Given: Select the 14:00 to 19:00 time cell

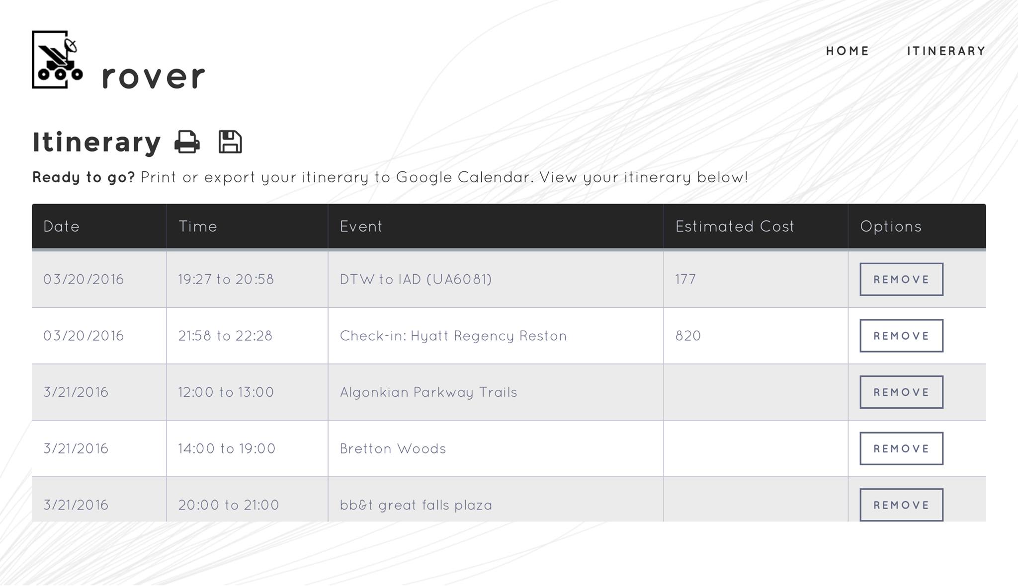Looking at the screenshot, I should 247,448.
